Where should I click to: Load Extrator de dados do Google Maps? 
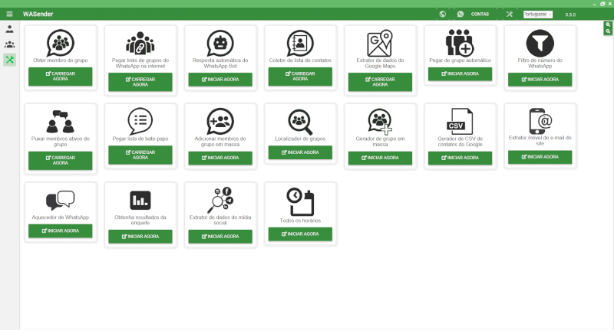380,82
